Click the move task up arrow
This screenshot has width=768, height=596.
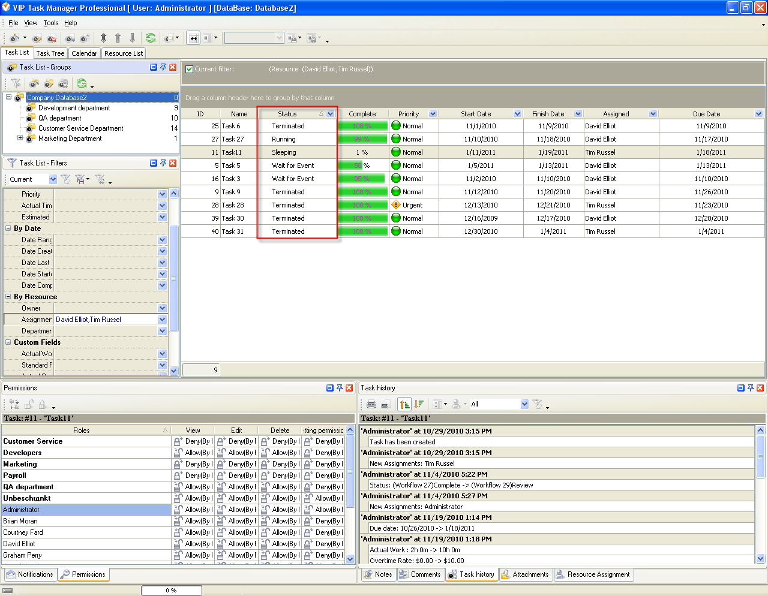click(118, 38)
